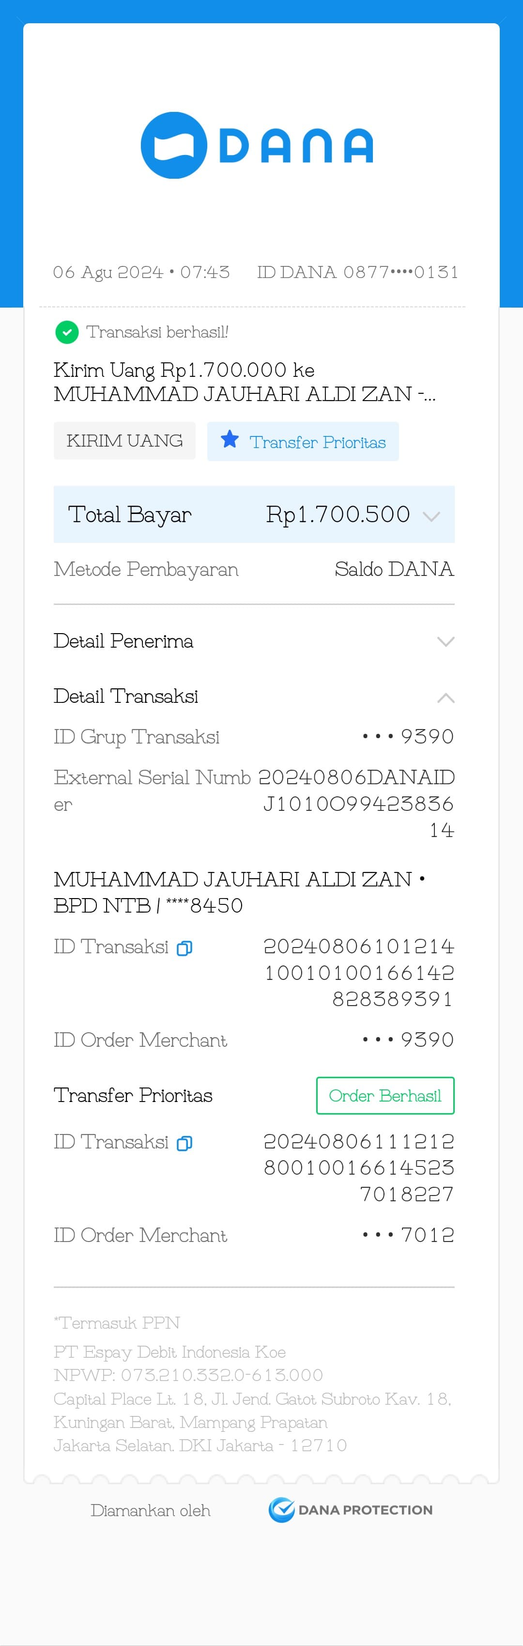Copy the BPD NTB transfer ID Transaksi

[185, 948]
